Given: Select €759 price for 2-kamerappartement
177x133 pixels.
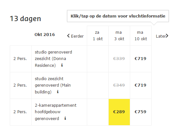Looking at the screenshot, I should (141, 112).
